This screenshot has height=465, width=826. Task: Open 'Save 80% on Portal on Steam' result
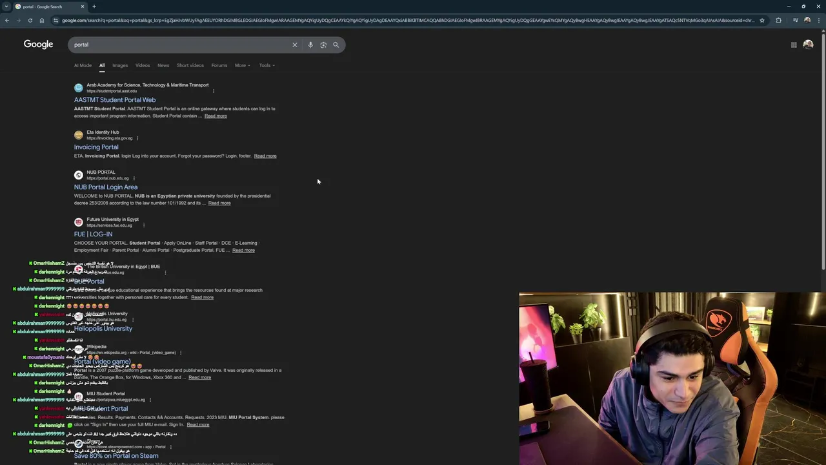click(116, 456)
